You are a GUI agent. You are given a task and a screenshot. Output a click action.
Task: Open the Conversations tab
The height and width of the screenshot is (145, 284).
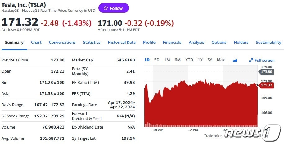[x=62, y=43]
